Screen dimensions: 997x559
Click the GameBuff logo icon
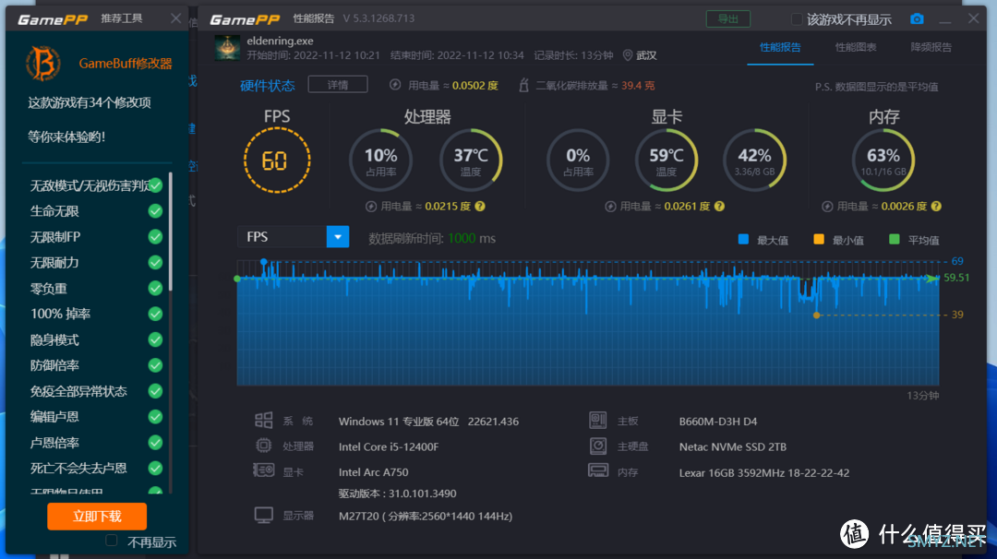[42, 63]
